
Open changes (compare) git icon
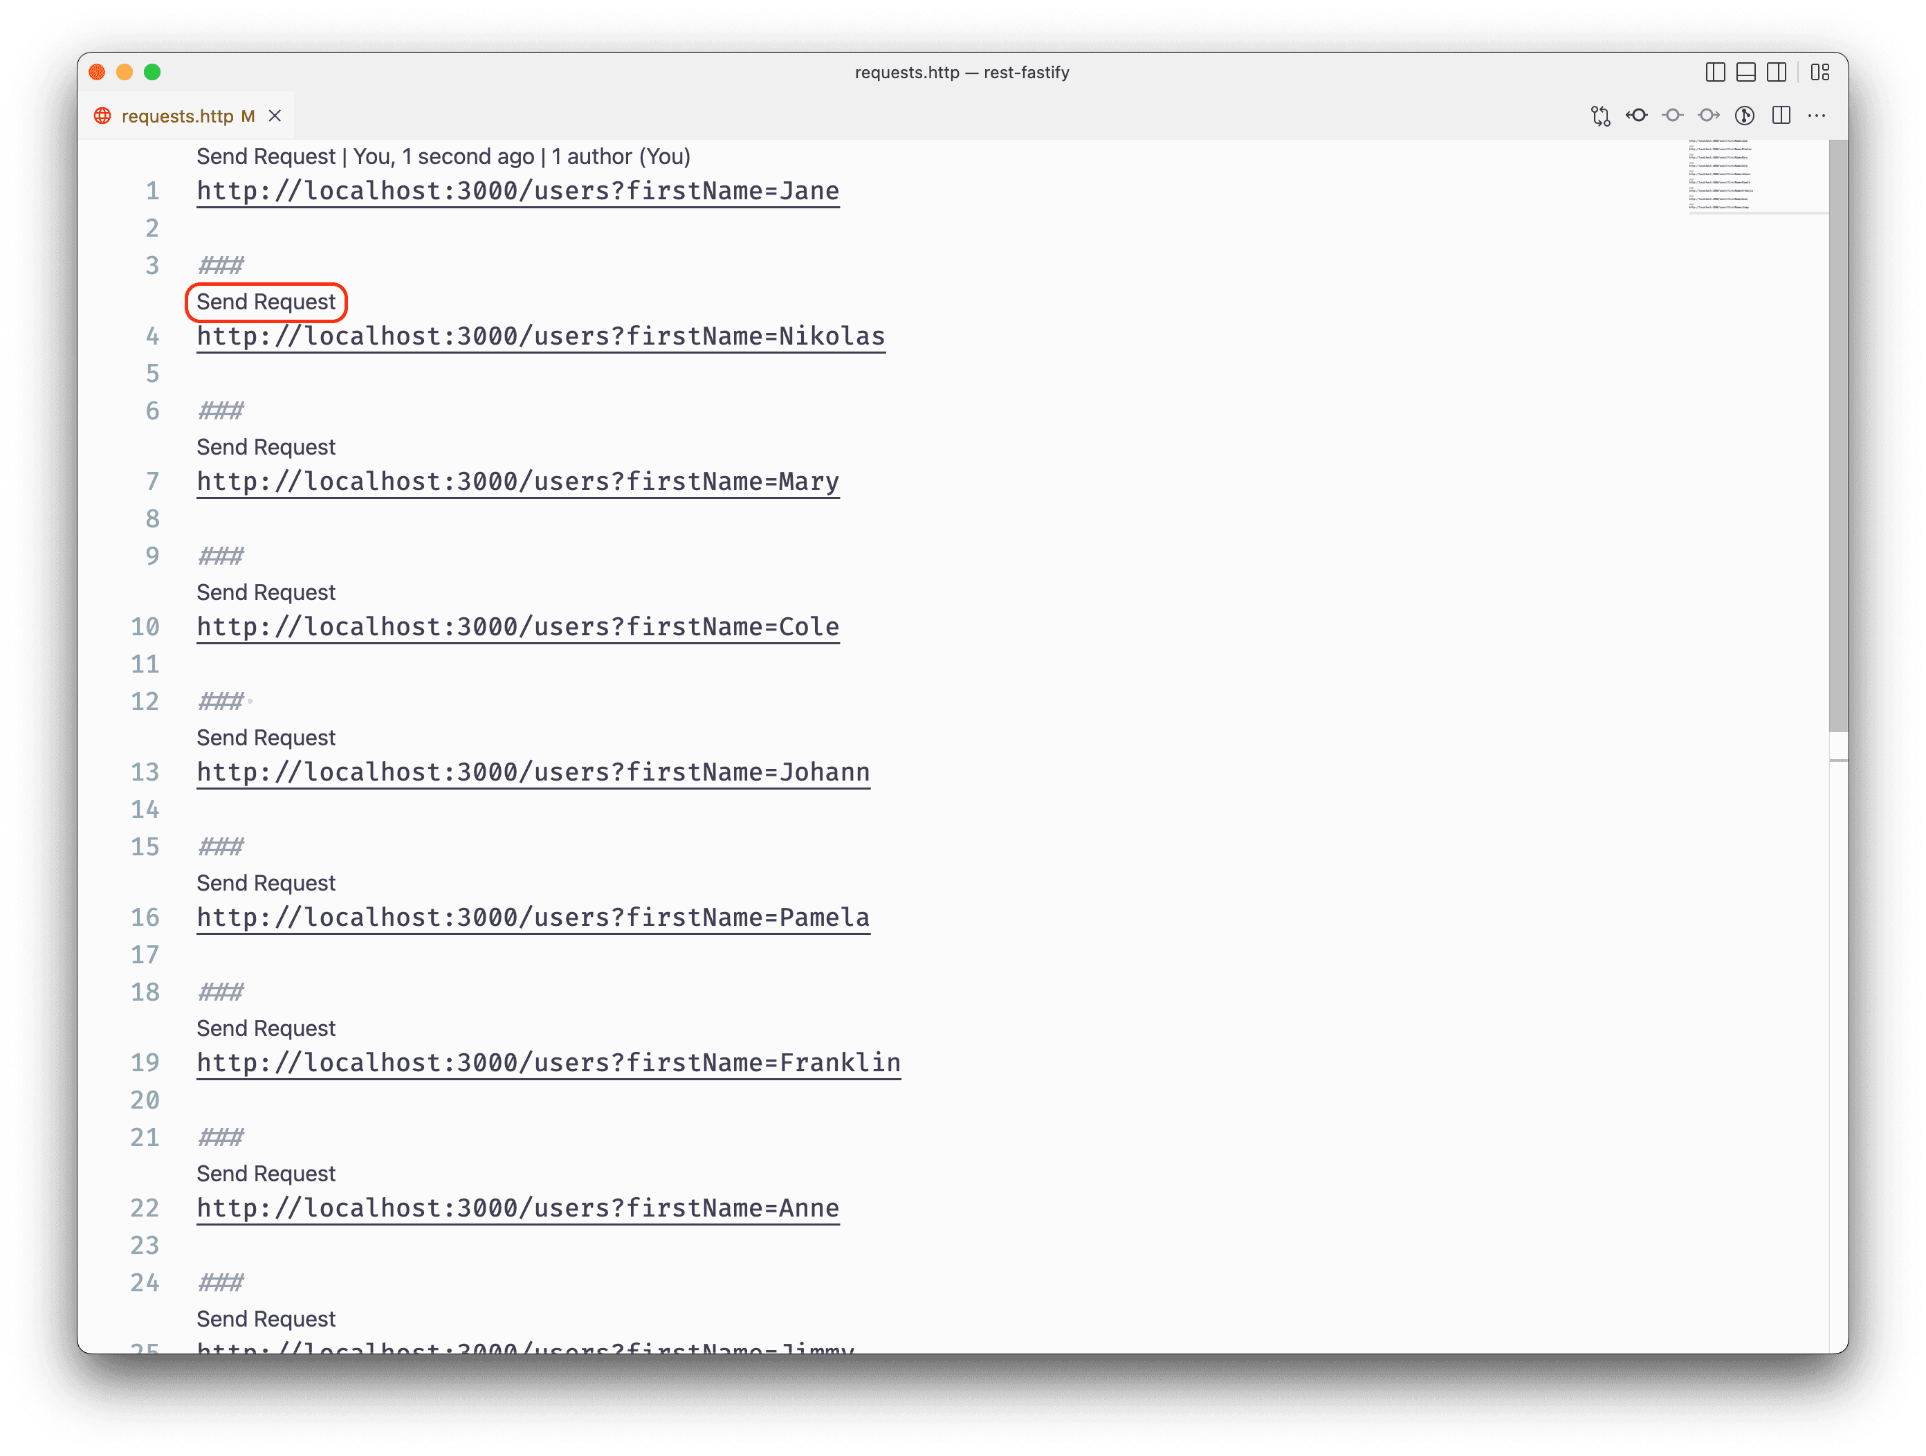click(1599, 116)
